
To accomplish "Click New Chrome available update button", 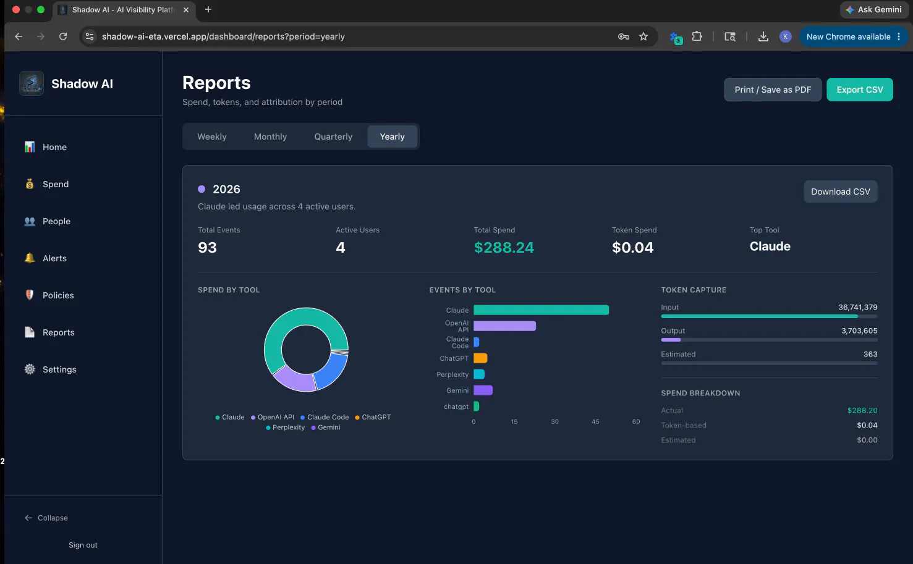I will click(x=854, y=36).
